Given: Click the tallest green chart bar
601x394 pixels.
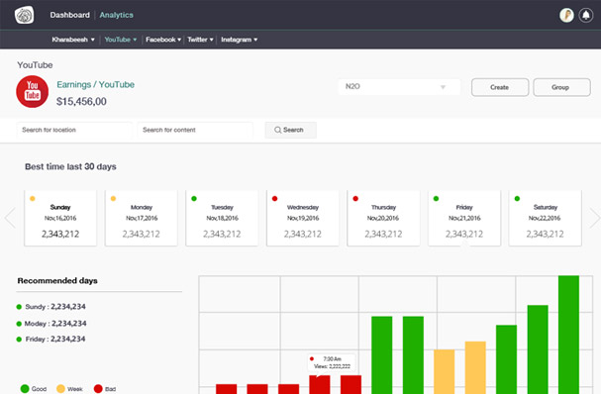Looking at the screenshot, I should click(x=568, y=335).
